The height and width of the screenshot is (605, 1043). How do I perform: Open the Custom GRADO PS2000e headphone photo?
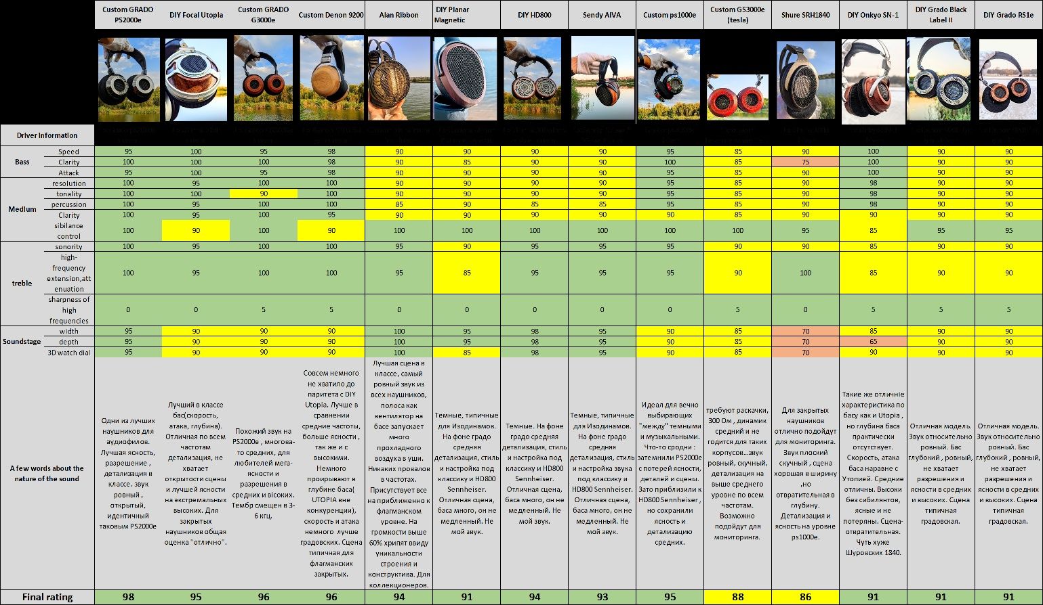tap(129, 79)
